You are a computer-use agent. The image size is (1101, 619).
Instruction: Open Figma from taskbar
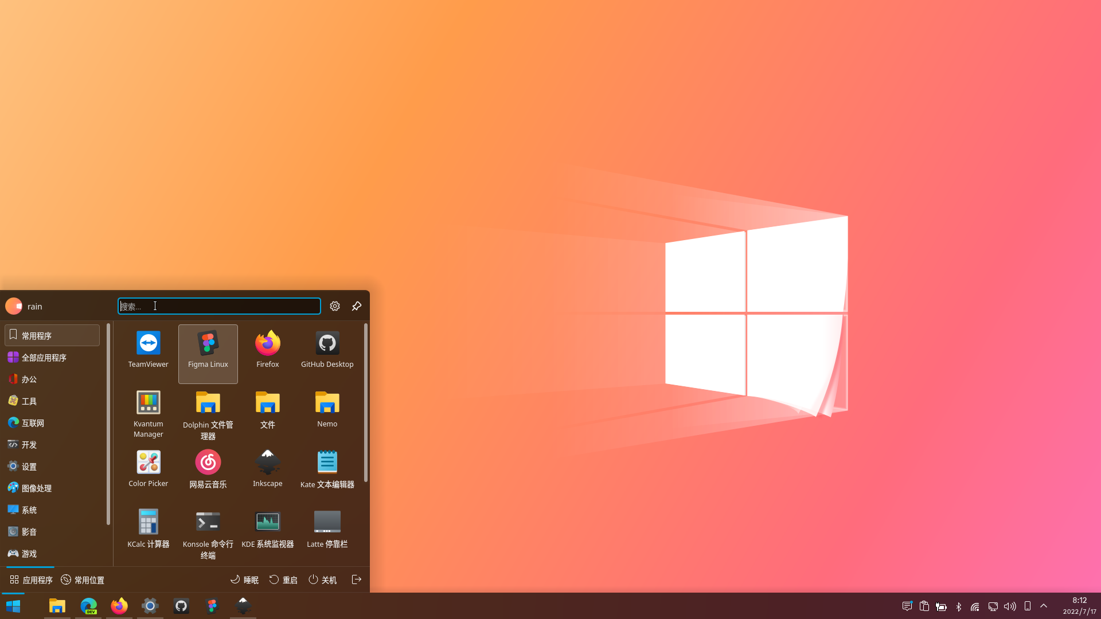point(212,606)
